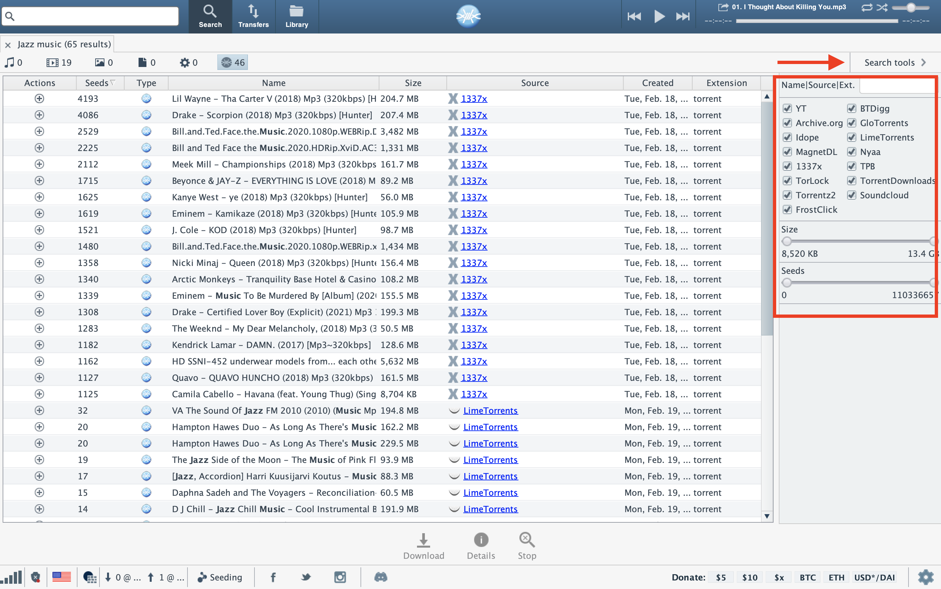
Task: Click the US flag language icon
Action: tap(61, 577)
